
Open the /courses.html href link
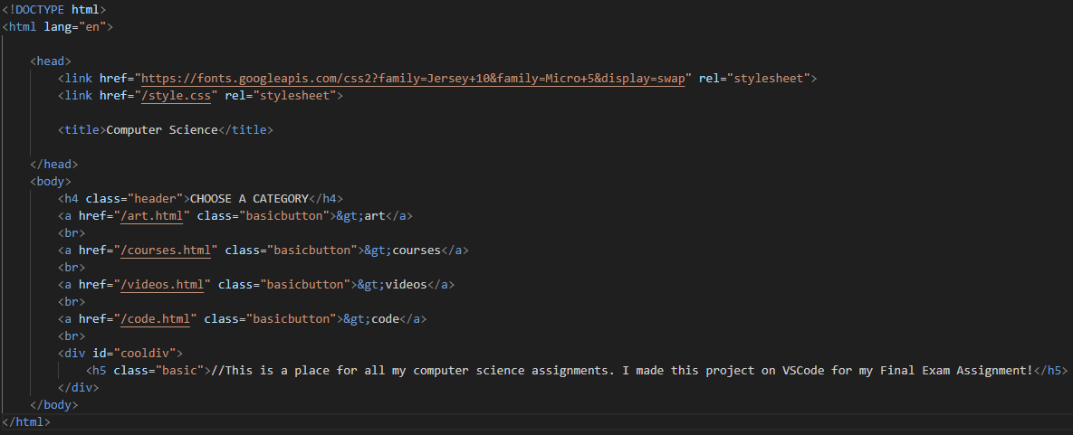pos(168,251)
